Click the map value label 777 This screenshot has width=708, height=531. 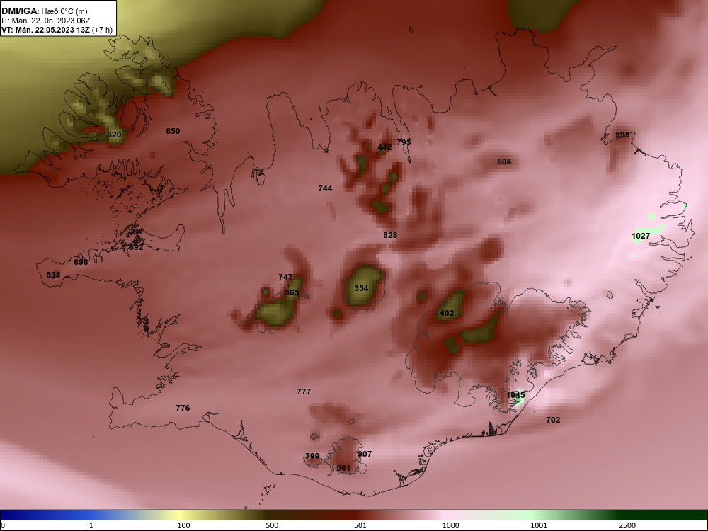(304, 392)
